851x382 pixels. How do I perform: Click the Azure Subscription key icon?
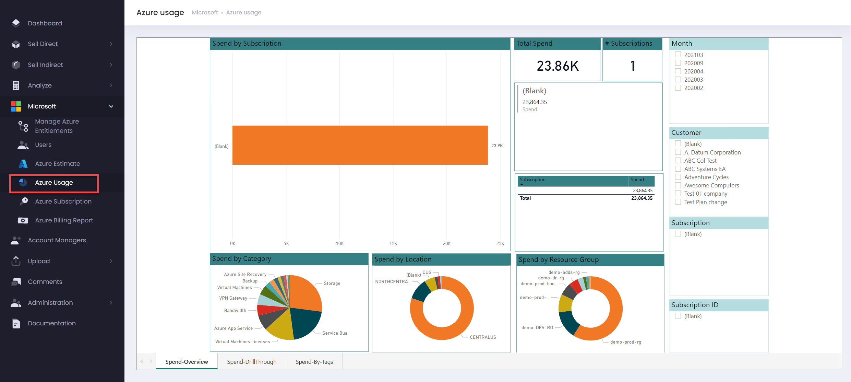23,201
